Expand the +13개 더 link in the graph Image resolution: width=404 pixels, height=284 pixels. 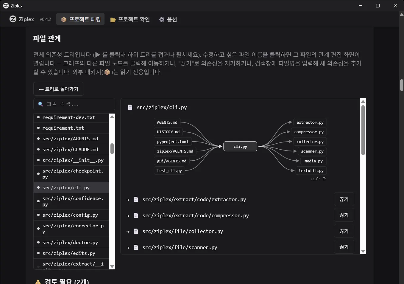point(318,179)
